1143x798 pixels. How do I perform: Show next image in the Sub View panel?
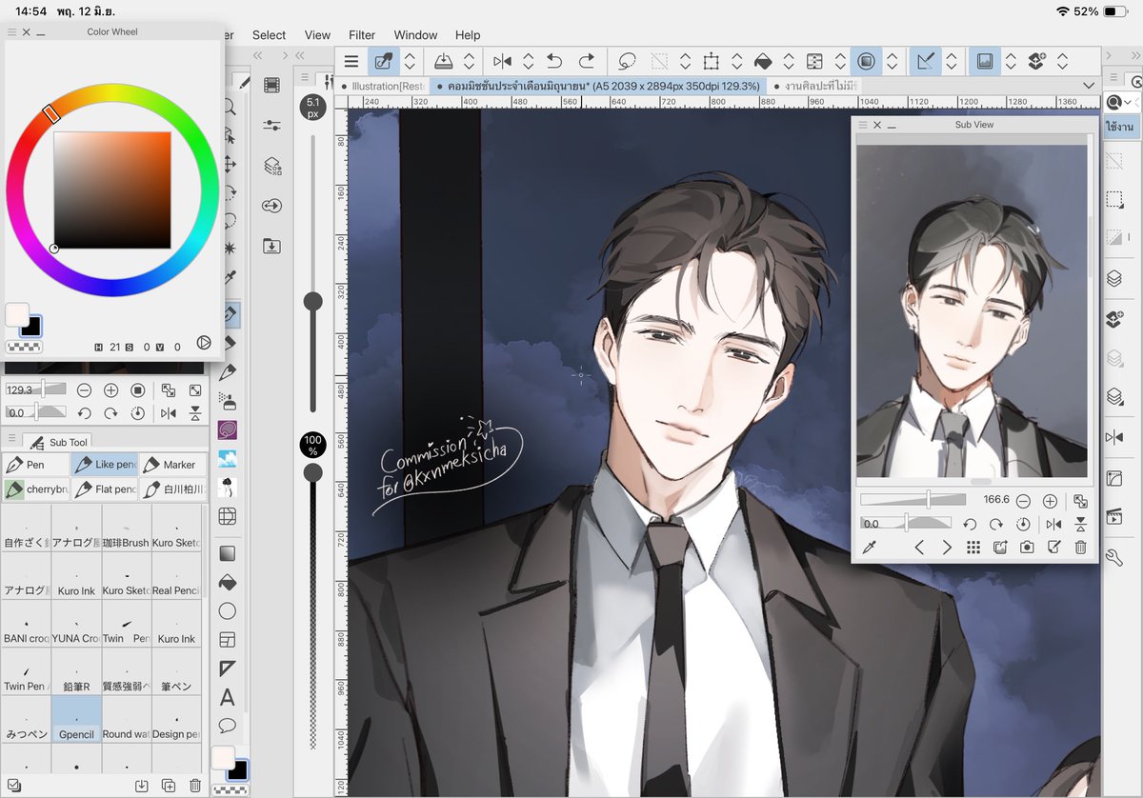tap(947, 547)
